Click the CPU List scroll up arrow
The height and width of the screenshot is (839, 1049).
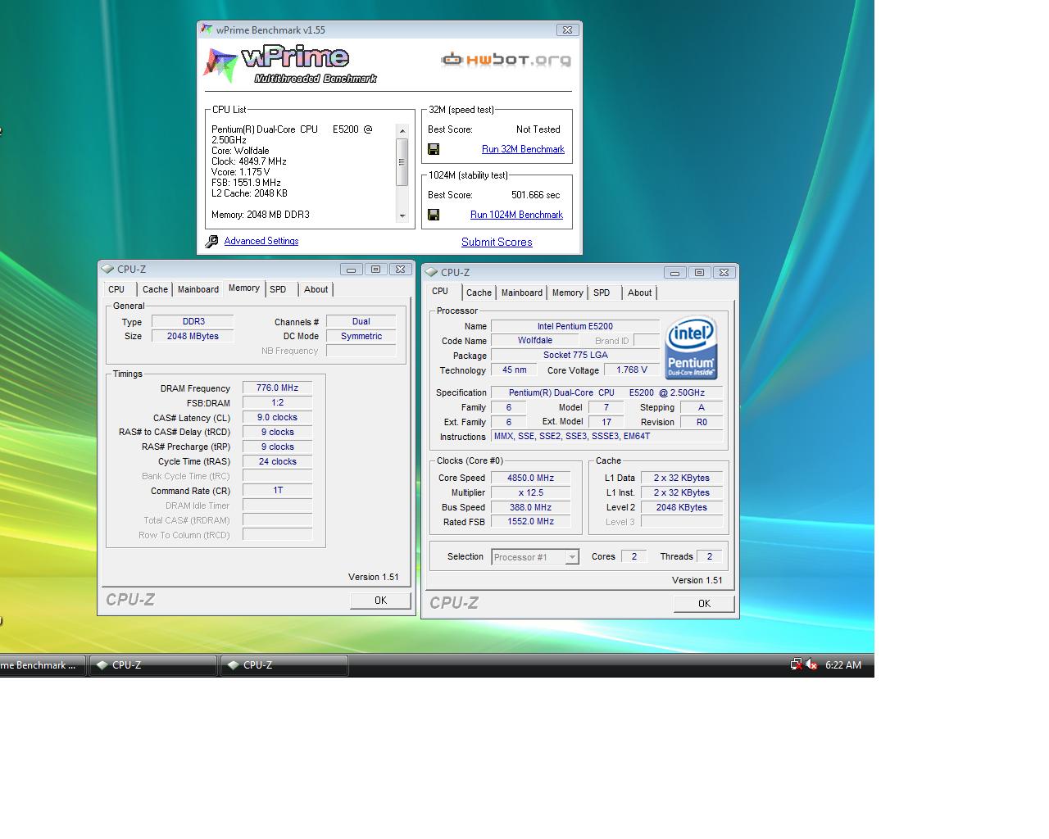coord(402,131)
